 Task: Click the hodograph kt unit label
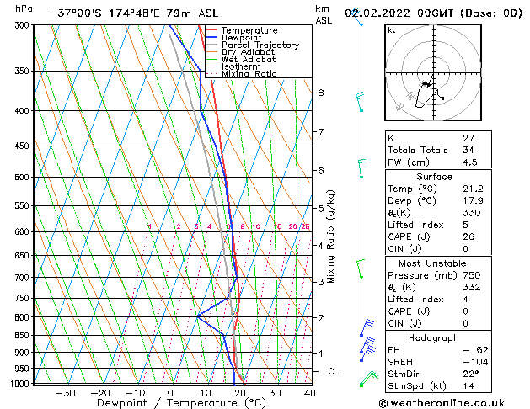[392, 30]
